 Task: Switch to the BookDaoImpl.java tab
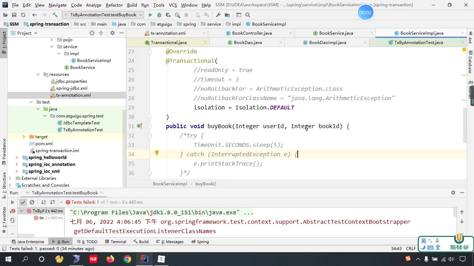tap(327, 43)
